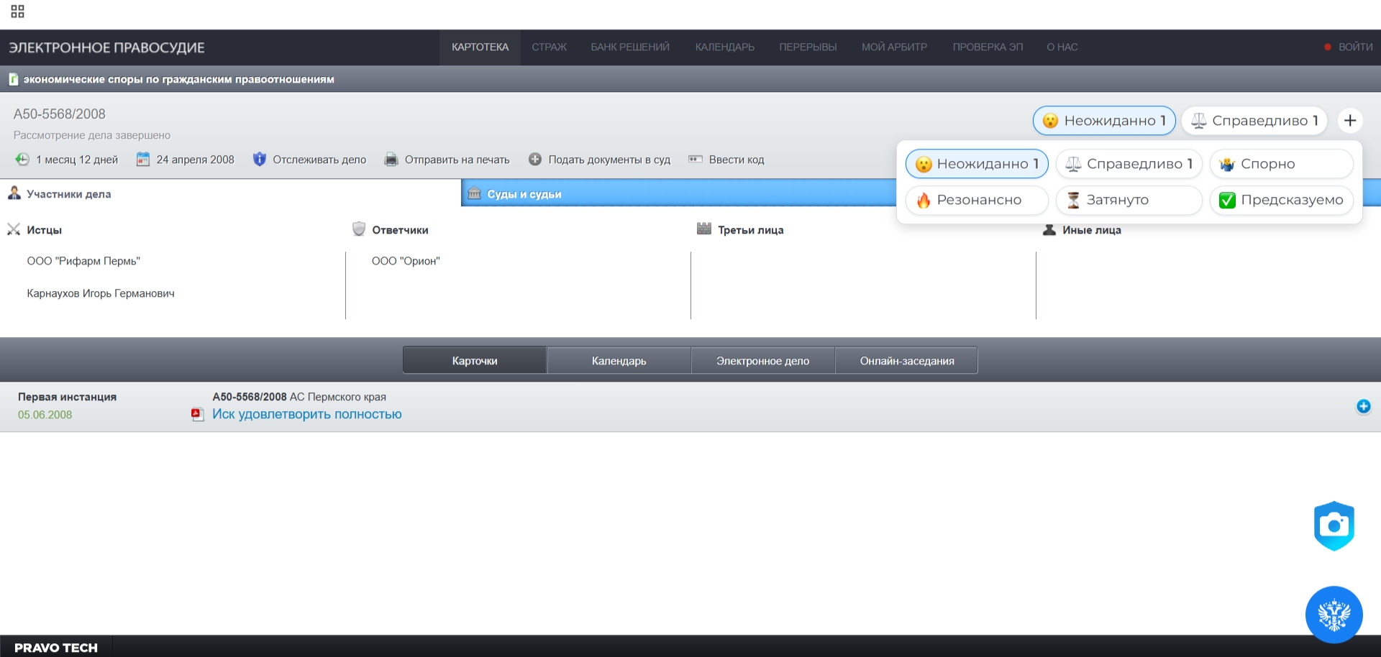1381x657 pixels.
Task: Toggle the Предсказуемо checkmark reaction
Action: (1281, 200)
